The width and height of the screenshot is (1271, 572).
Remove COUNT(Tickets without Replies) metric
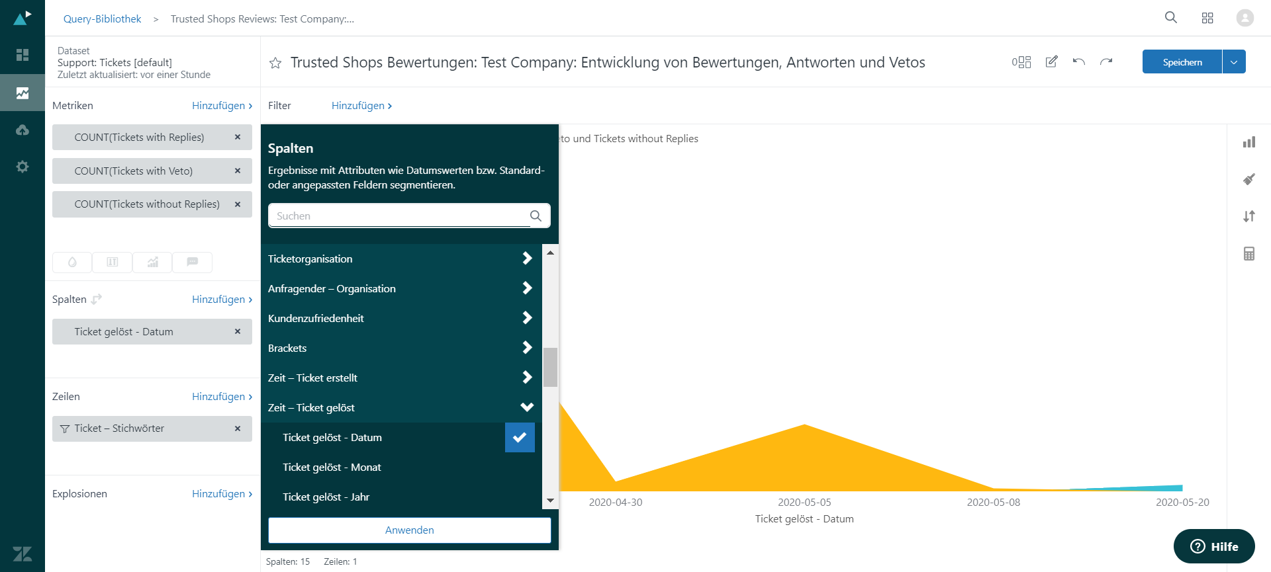tap(238, 204)
